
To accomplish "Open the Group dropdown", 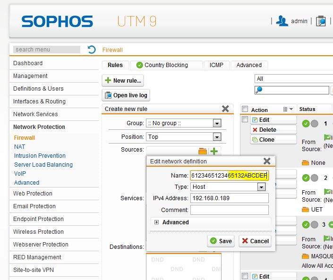I will 217,123.
